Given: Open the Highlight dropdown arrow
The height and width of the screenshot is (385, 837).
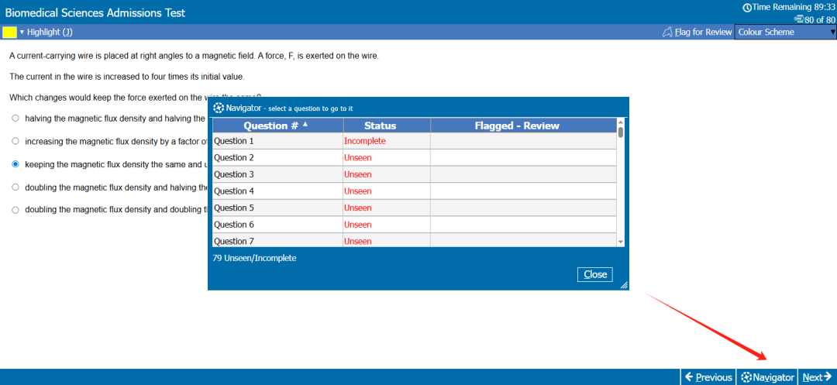Looking at the screenshot, I should [22, 32].
